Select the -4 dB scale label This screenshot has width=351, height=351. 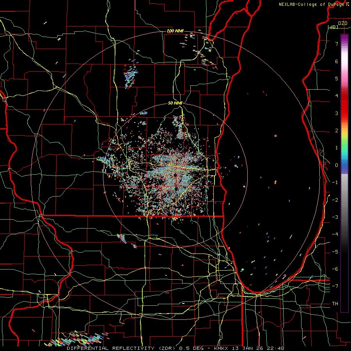coord(335,234)
